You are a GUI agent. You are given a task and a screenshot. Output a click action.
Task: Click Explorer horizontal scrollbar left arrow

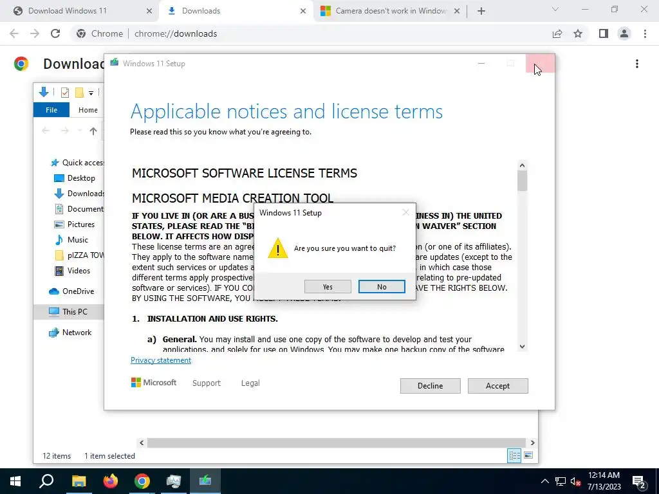pyautogui.click(x=142, y=443)
